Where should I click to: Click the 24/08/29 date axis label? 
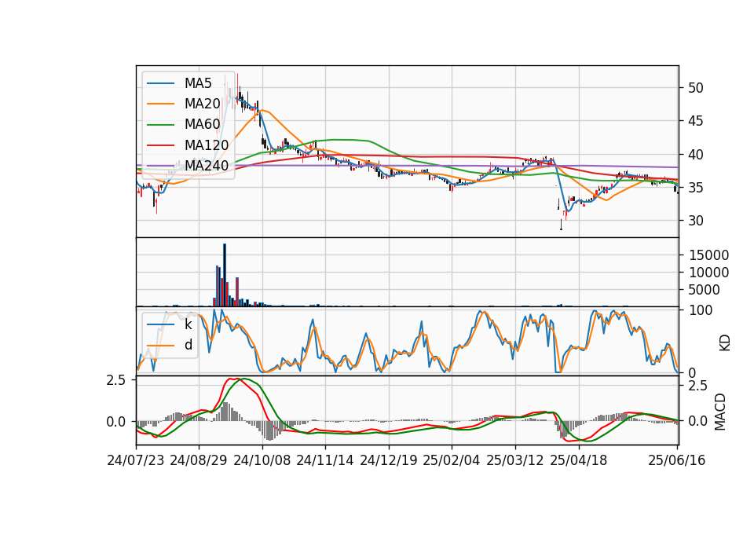(199, 460)
